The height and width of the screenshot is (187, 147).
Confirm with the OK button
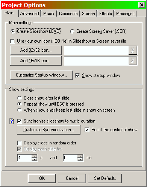click(42, 178)
